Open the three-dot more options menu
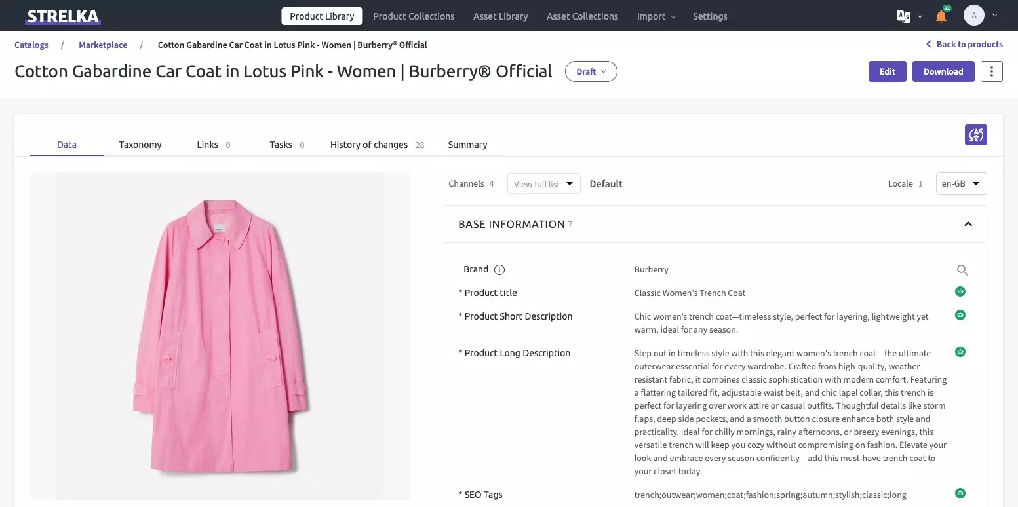 [992, 71]
